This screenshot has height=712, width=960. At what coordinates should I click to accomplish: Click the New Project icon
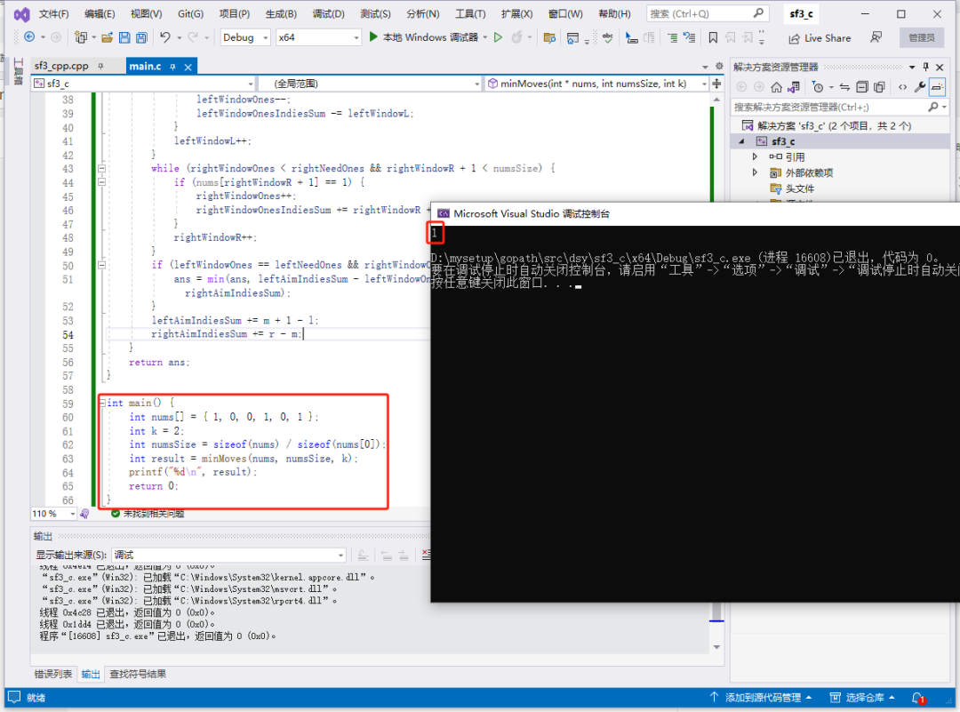coord(80,37)
